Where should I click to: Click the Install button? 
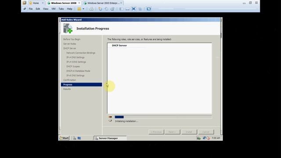coord(189,132)
